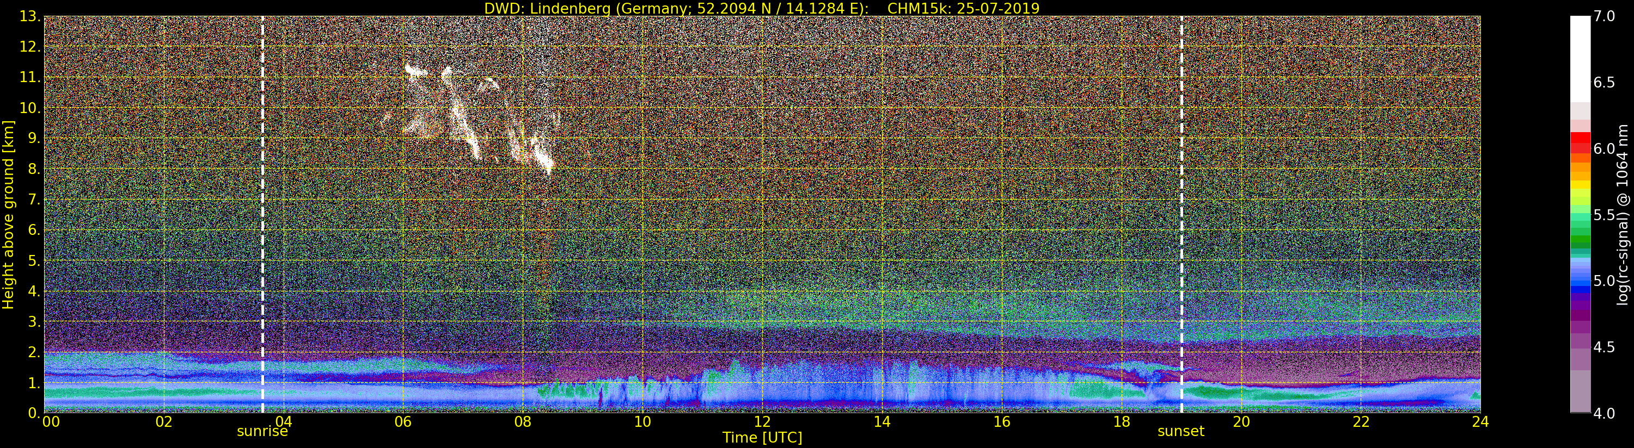Pick the dark blue colorbar segment near 5.0

(1580, 289)
